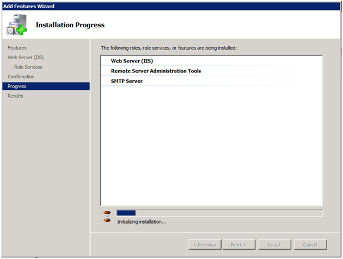
Task: Click the hourglass progress icon
Action: tap(107, 217)
